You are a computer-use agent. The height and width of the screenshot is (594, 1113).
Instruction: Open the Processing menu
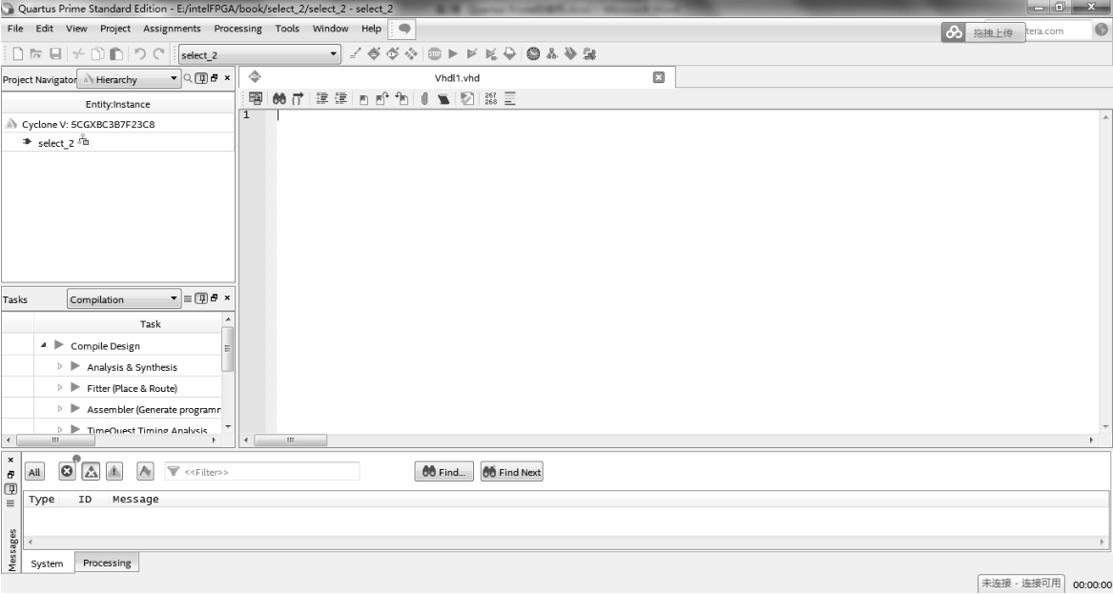[x=237, y=29]
